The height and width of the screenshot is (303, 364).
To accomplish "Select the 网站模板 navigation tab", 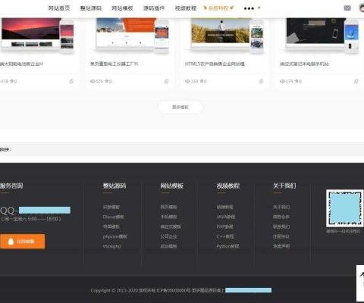I will click(x=122, y=8).
